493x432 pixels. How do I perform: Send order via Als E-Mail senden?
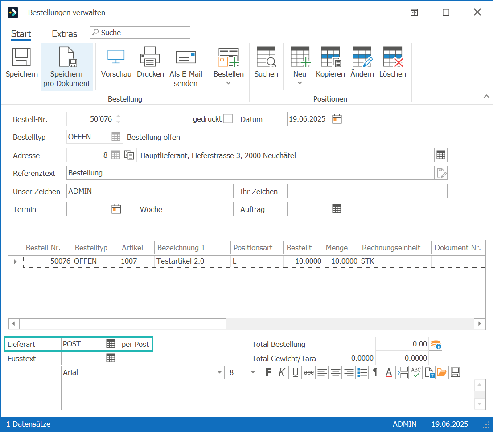185,67
